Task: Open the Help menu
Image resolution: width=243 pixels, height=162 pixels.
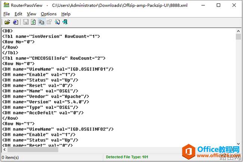Action: click(66, 14)
